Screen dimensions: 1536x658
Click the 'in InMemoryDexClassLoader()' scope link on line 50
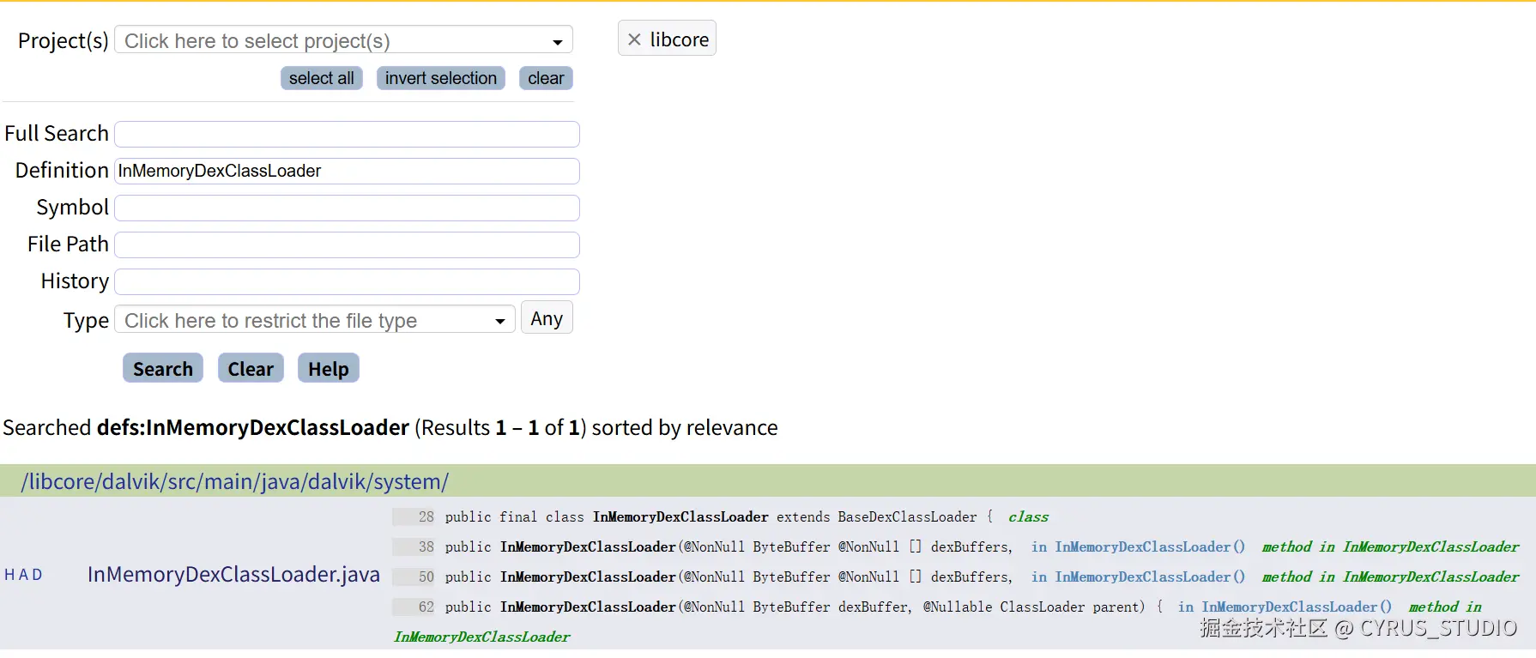point(1138,577)
